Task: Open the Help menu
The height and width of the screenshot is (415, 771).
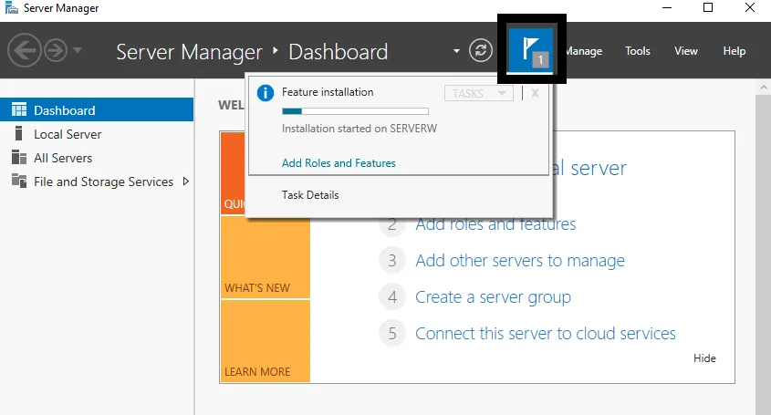Action: 734,51
